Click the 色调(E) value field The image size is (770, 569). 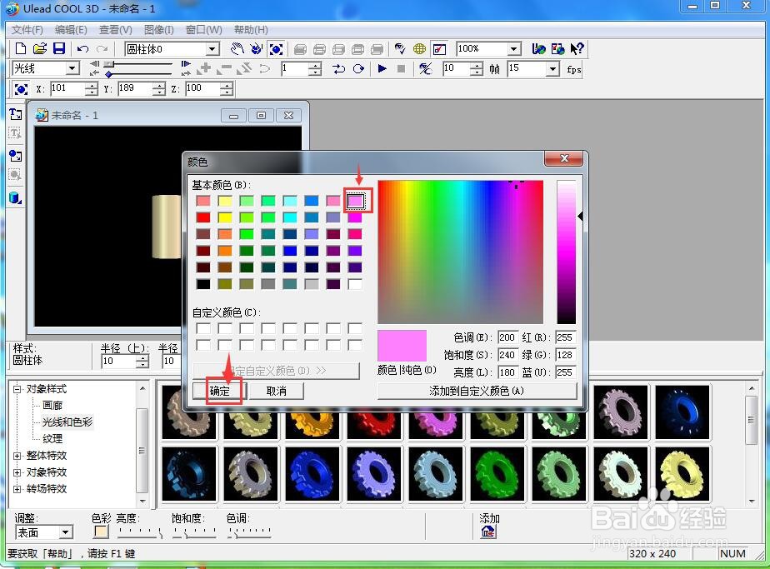pyautogui.click(x=507, y=337)
